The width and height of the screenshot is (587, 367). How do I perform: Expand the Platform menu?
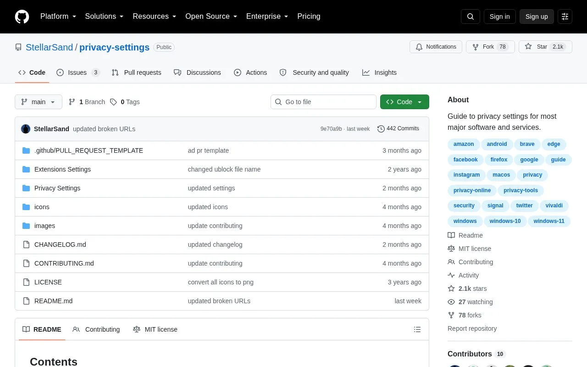pyautogui.click(x=58, y=17)
